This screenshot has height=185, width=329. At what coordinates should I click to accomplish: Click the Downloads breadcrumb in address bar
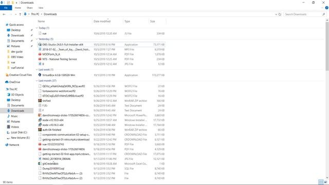point(50,14)
